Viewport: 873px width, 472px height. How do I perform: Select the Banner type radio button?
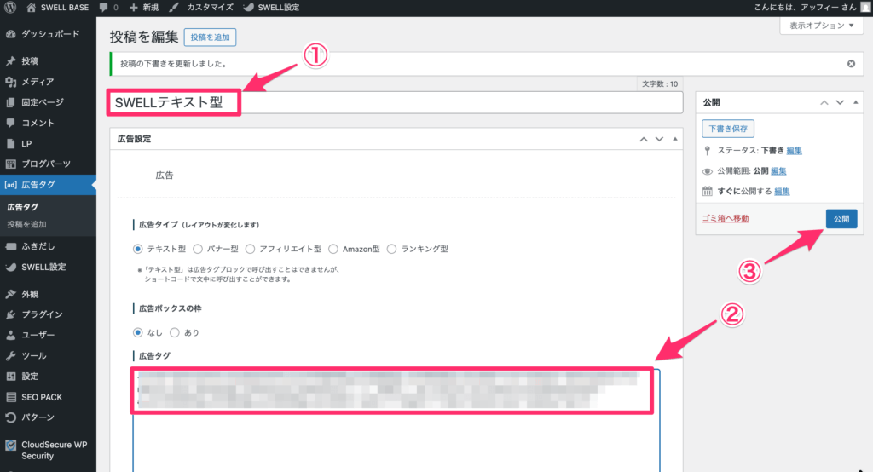[198, 250]
